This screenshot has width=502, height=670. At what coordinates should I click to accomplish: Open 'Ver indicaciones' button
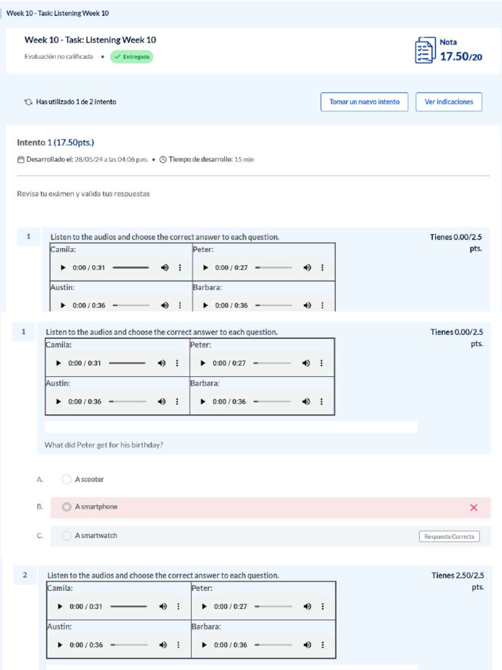pyautogui.click(x=448, y=102)
